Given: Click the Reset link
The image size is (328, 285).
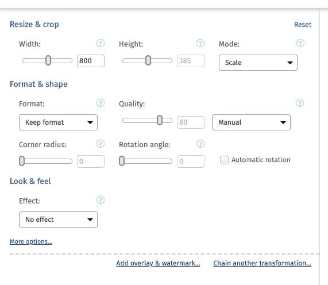Looking at the screenshot, I should (x=303, y=25).
